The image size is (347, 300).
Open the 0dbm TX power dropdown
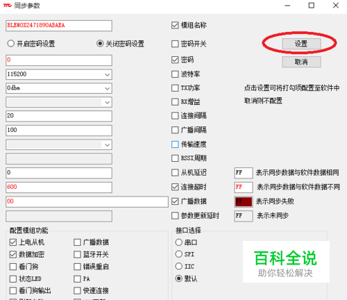click(107, 88)
